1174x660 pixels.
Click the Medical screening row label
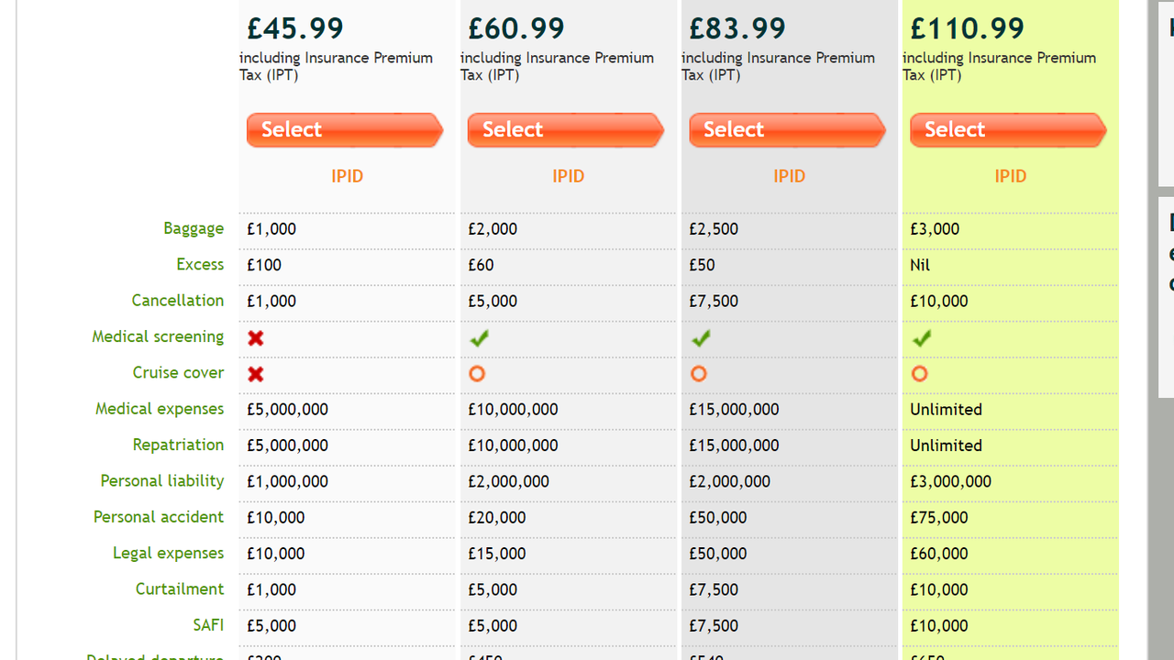pyautogui.click(x=158, y=336)
